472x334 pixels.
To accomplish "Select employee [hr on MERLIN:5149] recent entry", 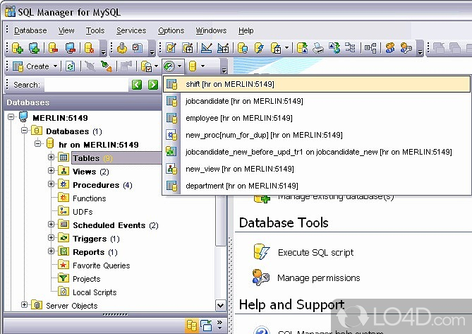I will 317,118.
